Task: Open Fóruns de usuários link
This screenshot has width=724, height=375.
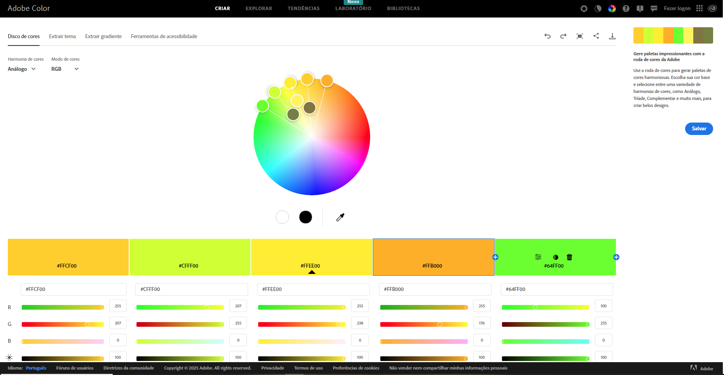Action: click(x=75, y=368)
